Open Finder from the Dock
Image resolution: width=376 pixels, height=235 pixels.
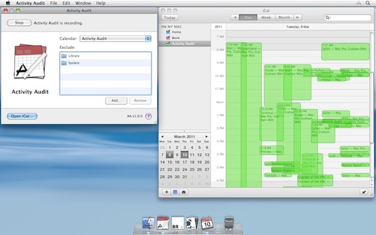pos(148,223)
